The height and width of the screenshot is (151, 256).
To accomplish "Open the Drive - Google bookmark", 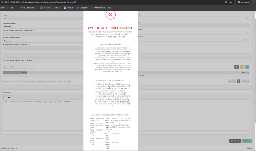I will tap(7, 8).
